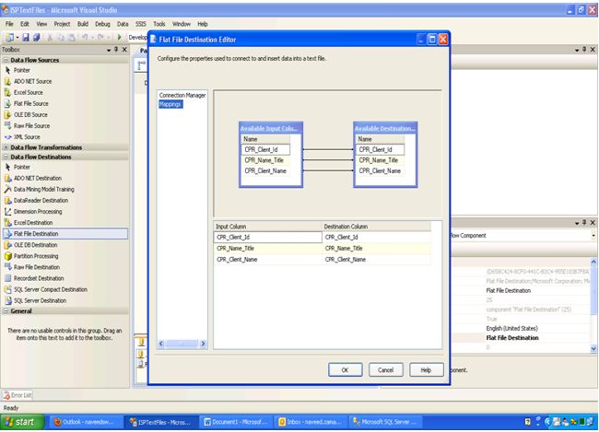Select the Excel Source icon
599x432 pixels.
coord(7,92)
